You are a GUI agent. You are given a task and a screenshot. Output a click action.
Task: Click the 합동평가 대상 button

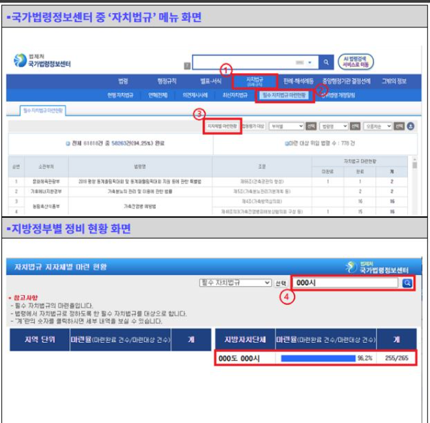[253, 126]
